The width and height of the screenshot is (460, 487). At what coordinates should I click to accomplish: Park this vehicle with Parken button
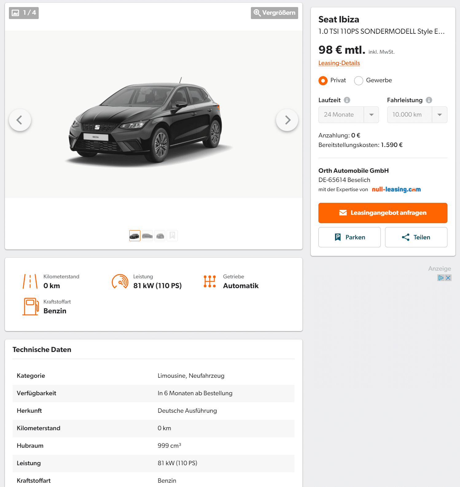(349, 237)
